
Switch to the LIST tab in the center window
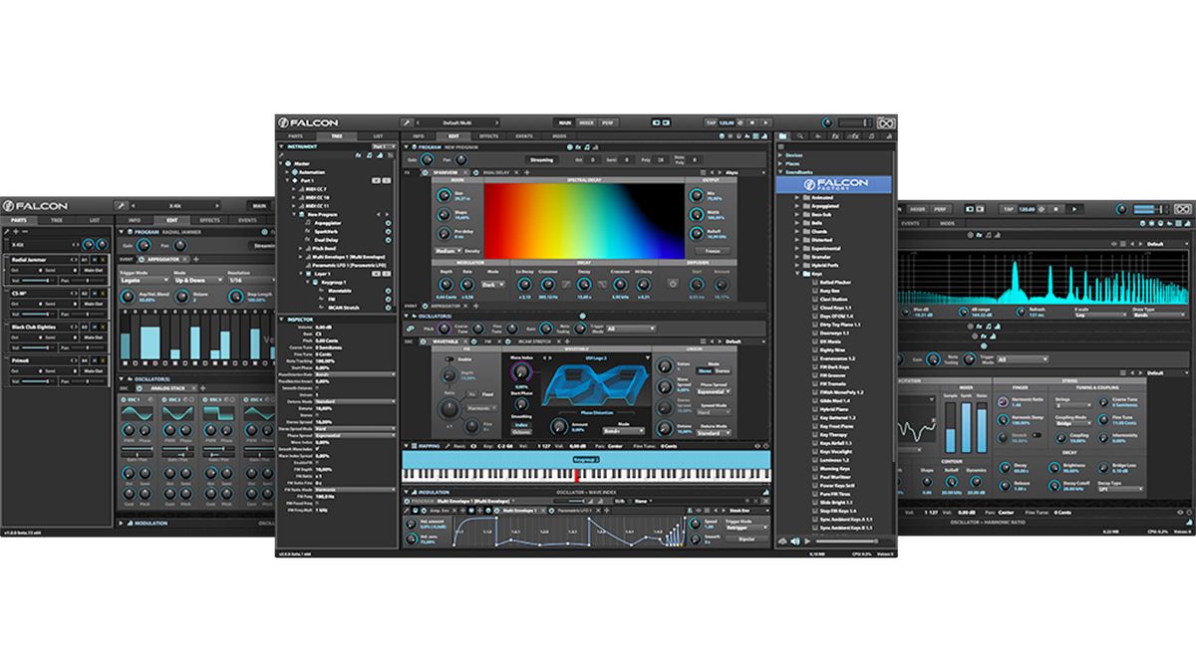pyautogui.click(x=379, y=135)
